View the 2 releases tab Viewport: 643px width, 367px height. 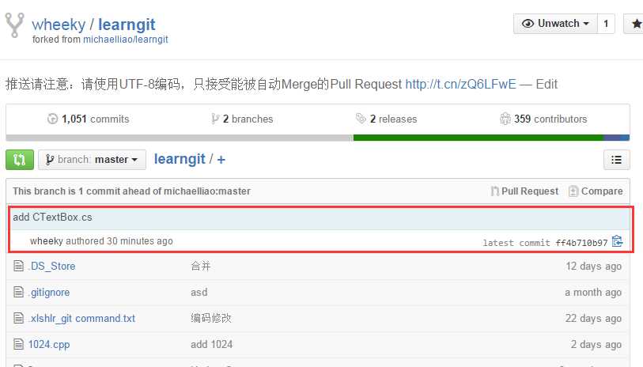(x=386, y=119)
